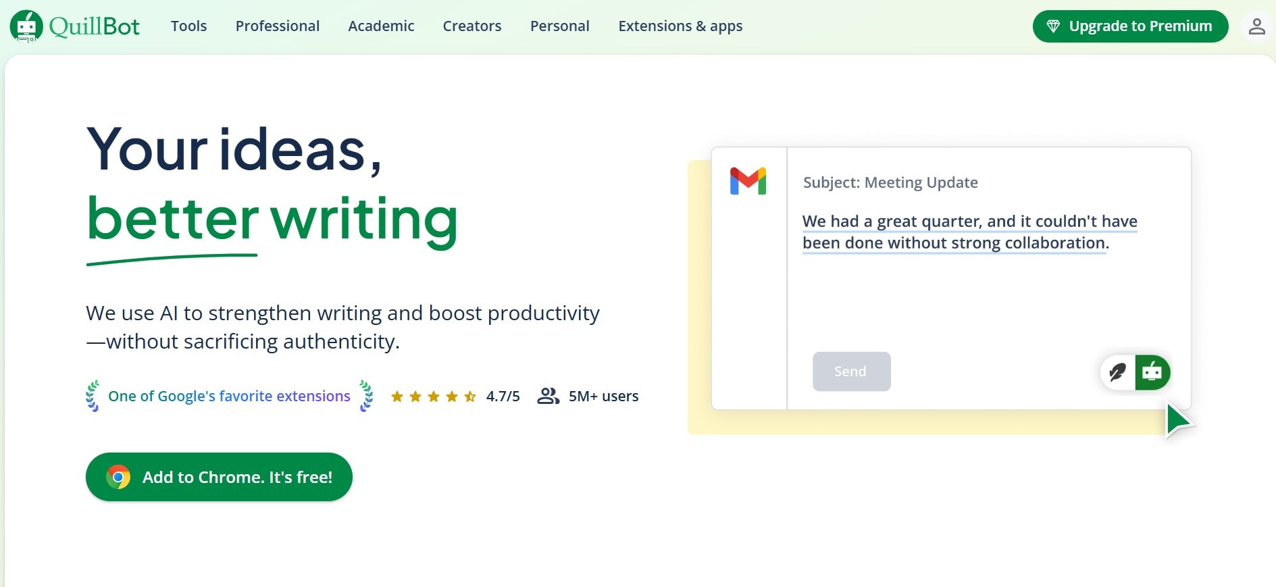1276x587 pixels.
Task: Click the green QuillBot bot icon in widget
Action: pyautogui.click(x=1152, y=372)
